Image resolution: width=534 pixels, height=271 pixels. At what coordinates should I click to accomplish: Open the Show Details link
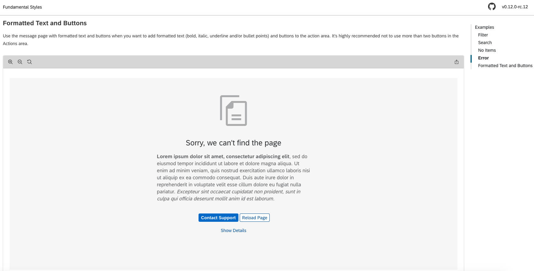[234, 230]
